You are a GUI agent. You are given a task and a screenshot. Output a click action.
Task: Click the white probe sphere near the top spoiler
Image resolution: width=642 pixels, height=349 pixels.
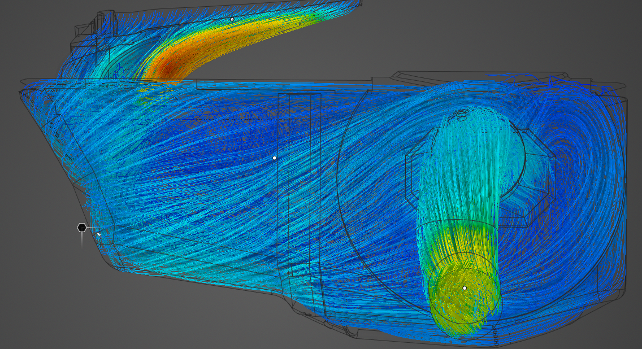tap(233, 19)
